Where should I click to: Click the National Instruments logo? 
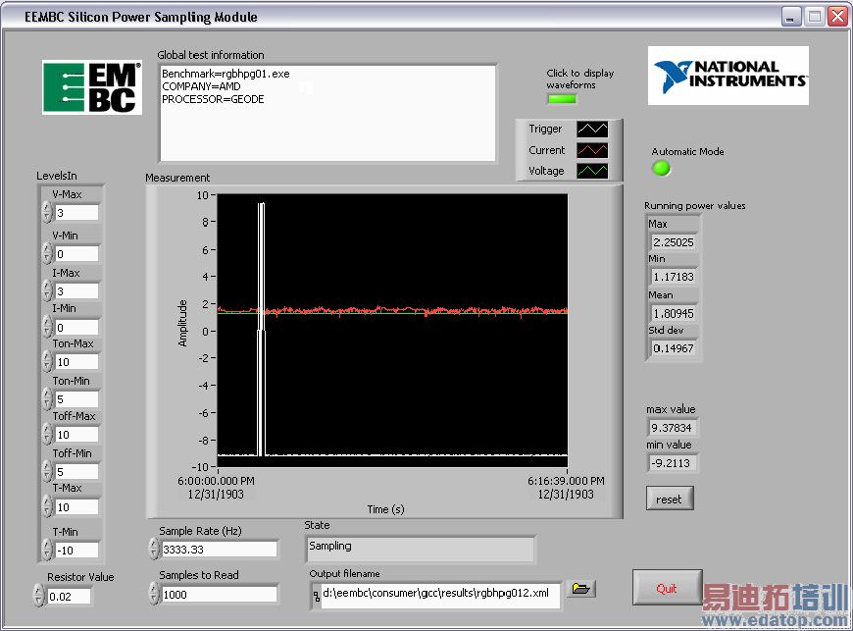pyautogui.click(x=729, y=76)
